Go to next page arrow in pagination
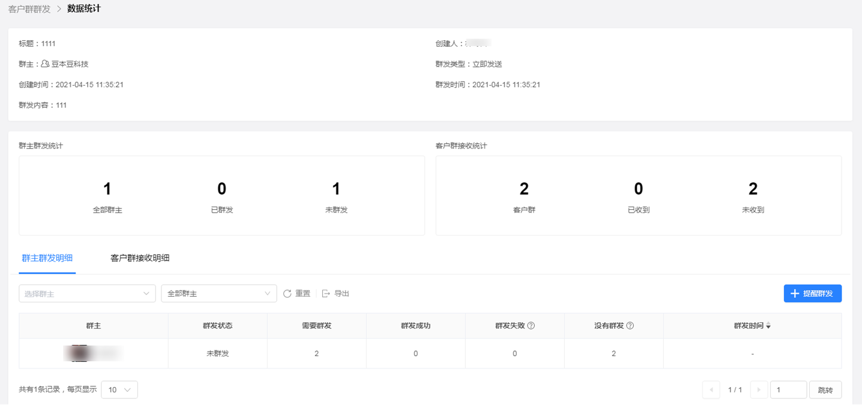This screenshot has height=405, width=862. (759, 390)
